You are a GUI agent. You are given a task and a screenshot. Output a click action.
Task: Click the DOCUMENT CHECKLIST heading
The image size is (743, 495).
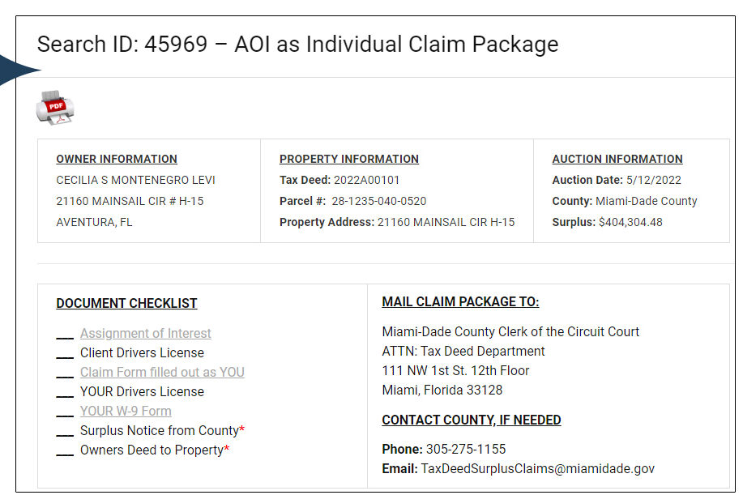[126, 303]
